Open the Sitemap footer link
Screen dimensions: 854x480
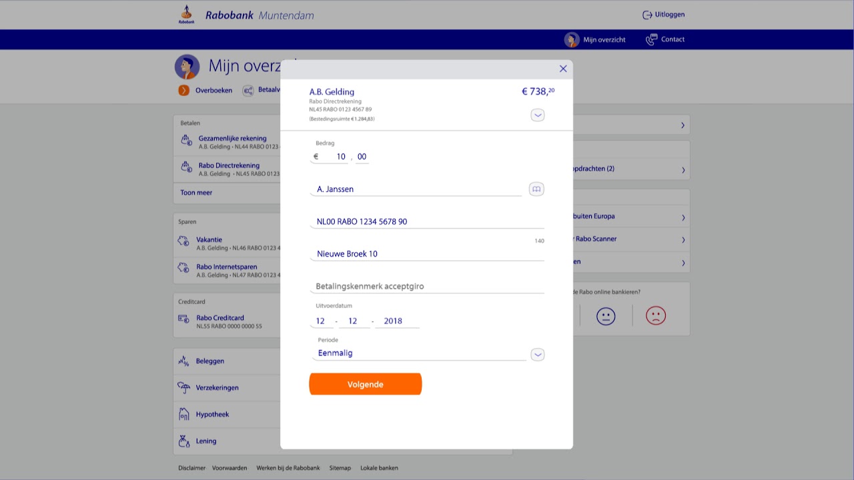340,468
